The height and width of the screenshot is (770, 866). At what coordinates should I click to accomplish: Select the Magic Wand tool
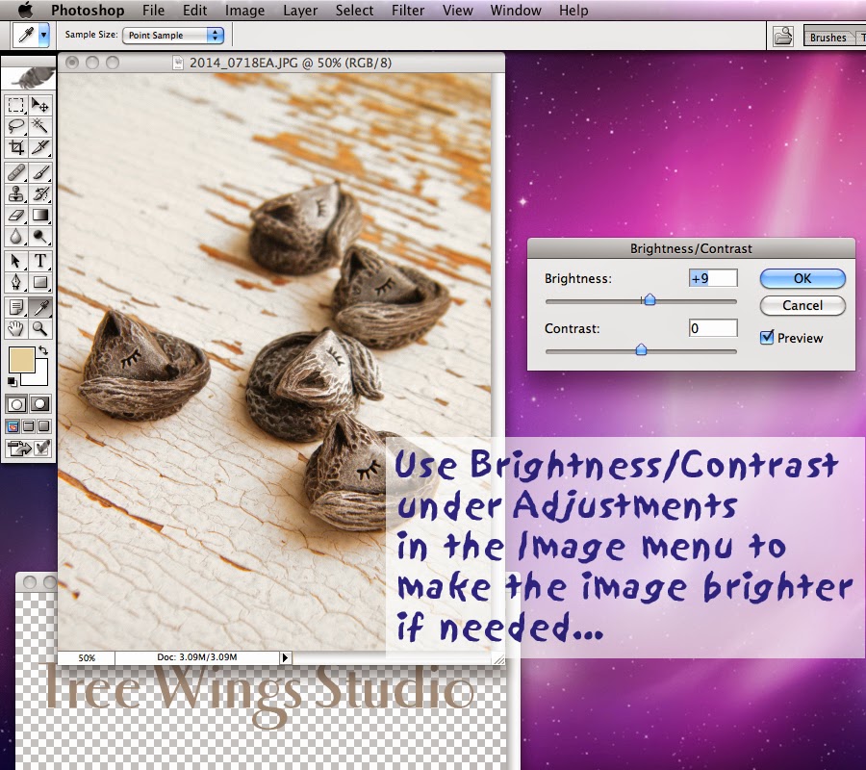coord(39,126)
